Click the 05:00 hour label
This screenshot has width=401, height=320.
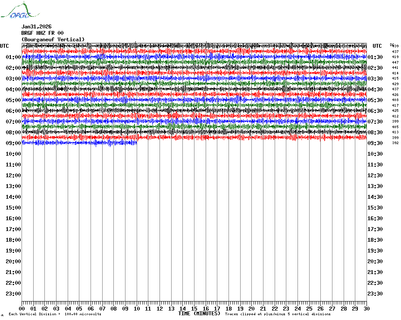(13, 100)
